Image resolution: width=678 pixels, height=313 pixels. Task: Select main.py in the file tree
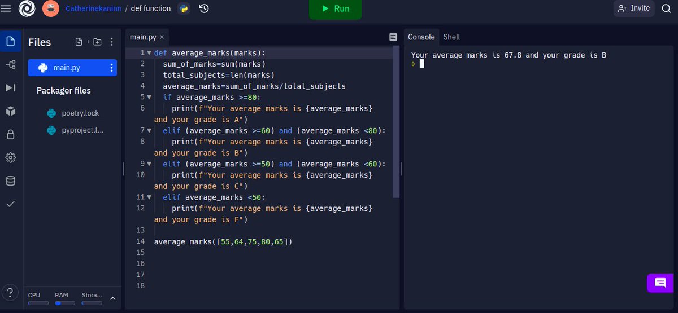click(x=72, y=68)
